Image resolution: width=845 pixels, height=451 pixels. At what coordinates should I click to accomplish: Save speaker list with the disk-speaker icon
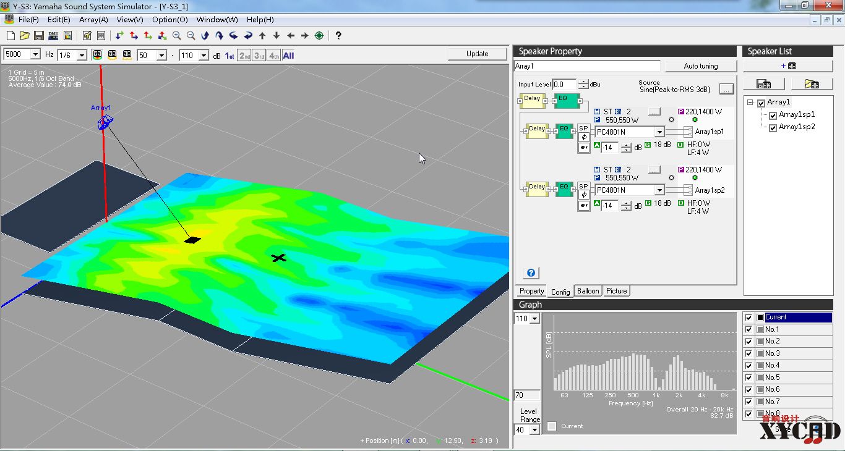click(x=763, y=84)
